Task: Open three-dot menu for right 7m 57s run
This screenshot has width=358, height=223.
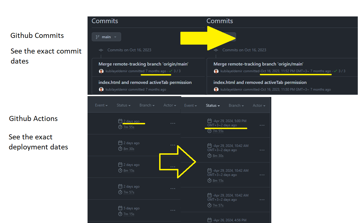Action: coord(262,200)
